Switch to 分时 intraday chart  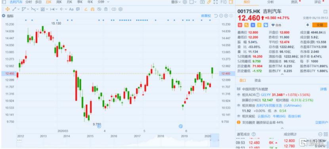pos(29,2)
